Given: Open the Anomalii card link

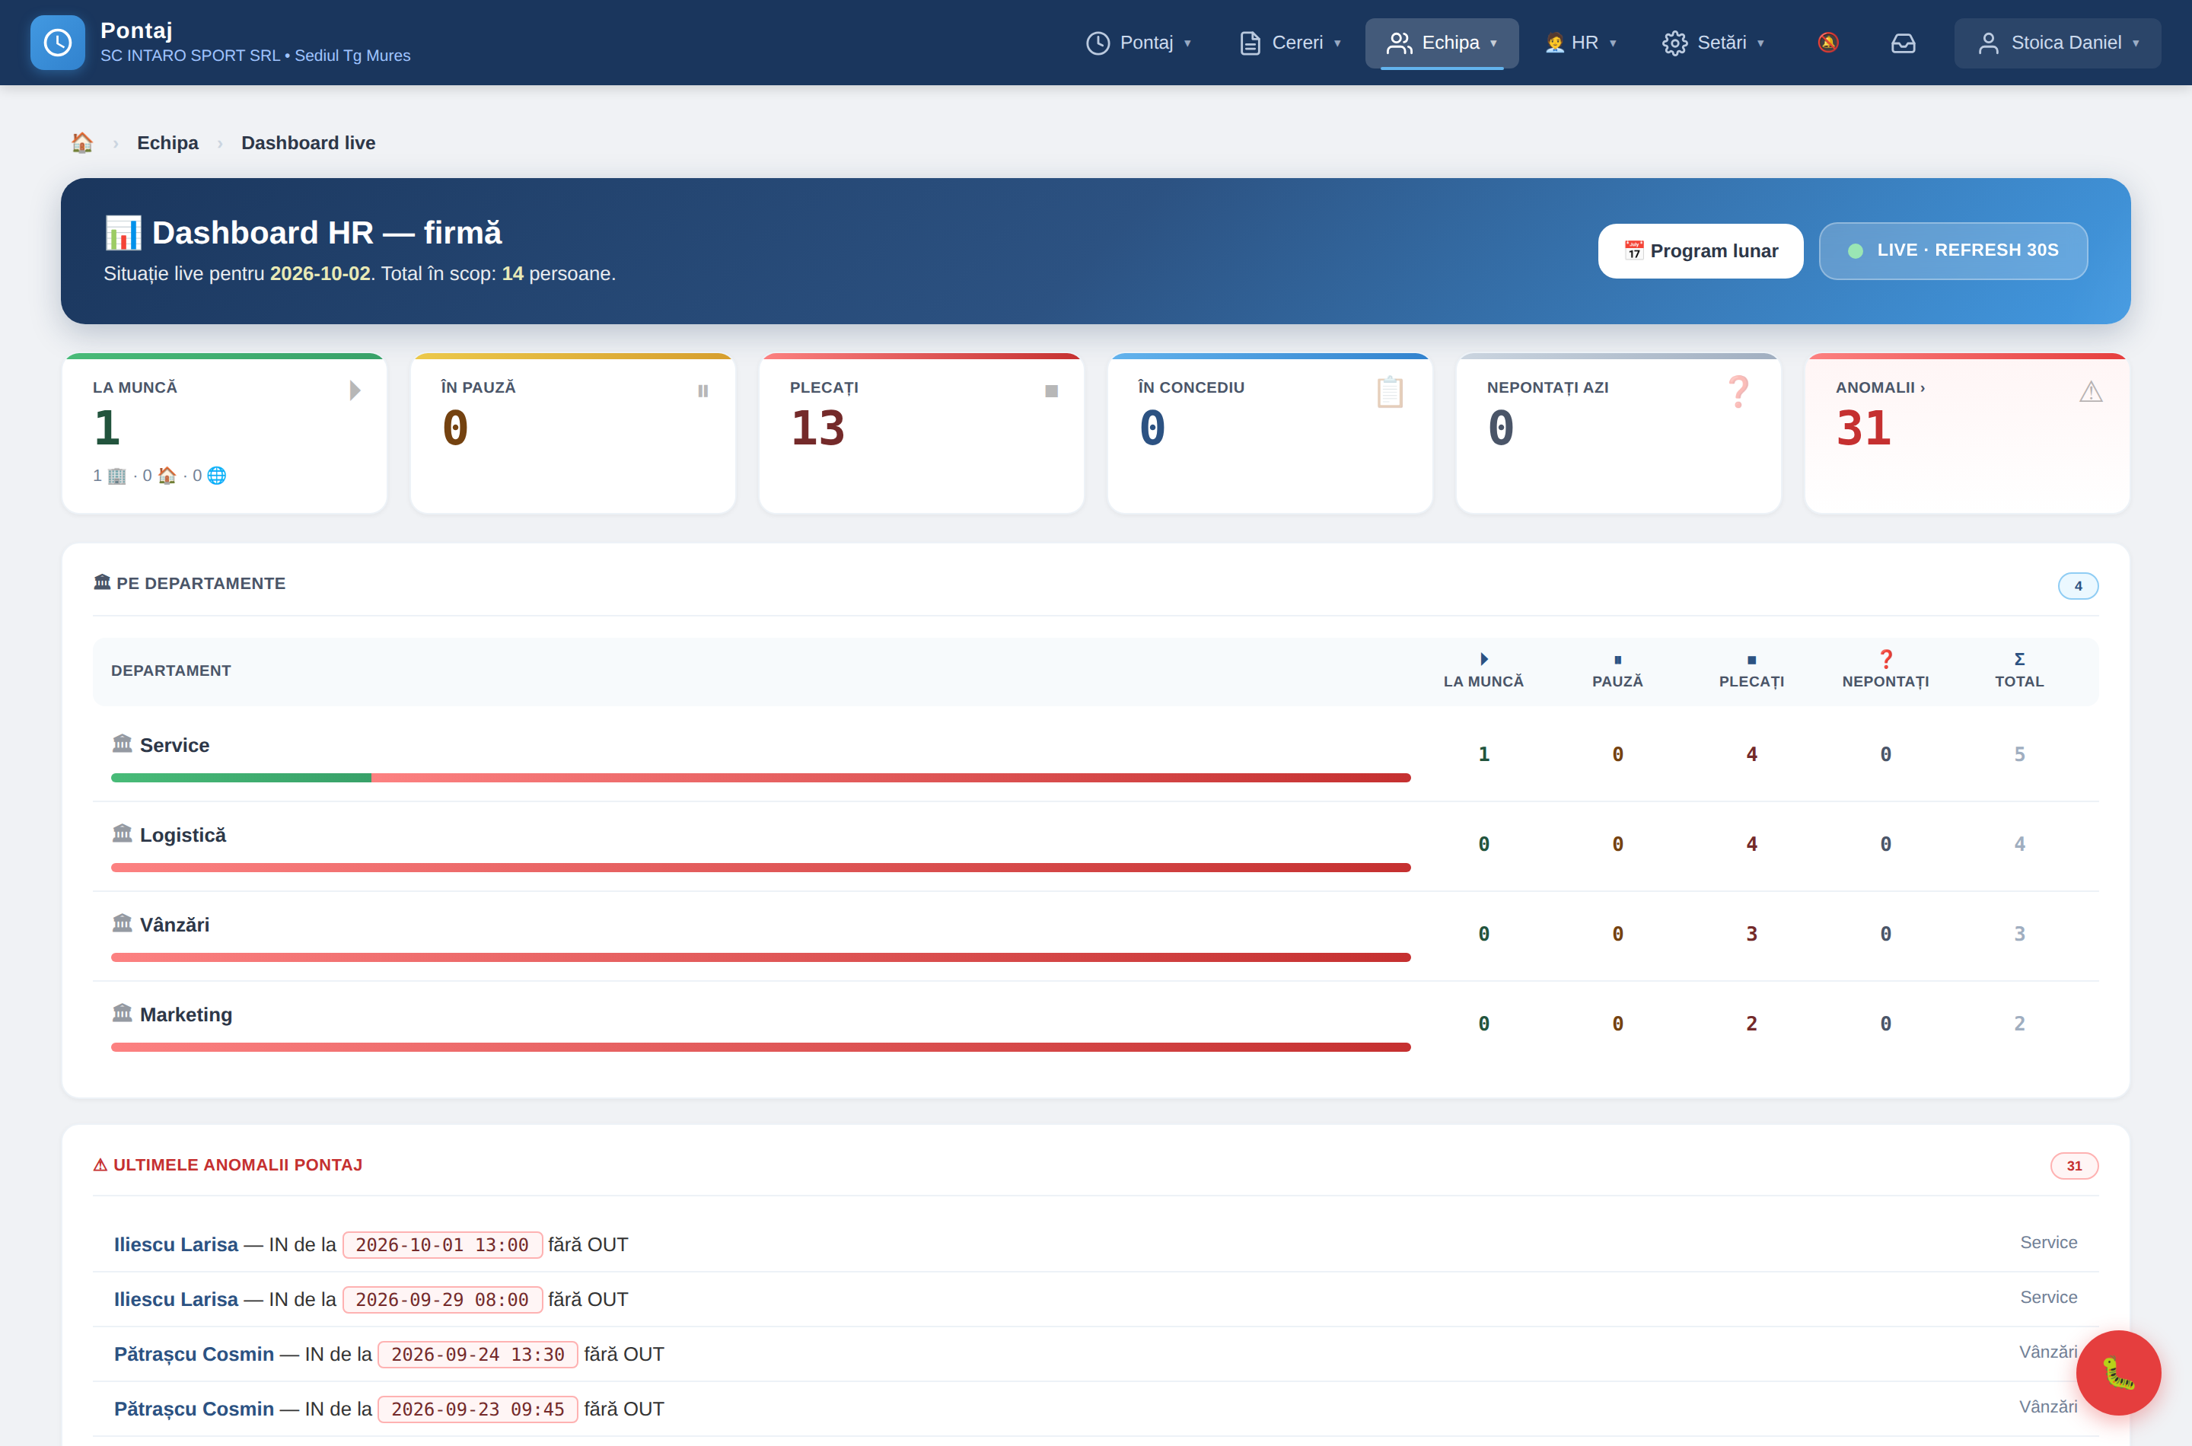Looking at the screenshot, I should pyautogui.click(x=1967, y=432).
